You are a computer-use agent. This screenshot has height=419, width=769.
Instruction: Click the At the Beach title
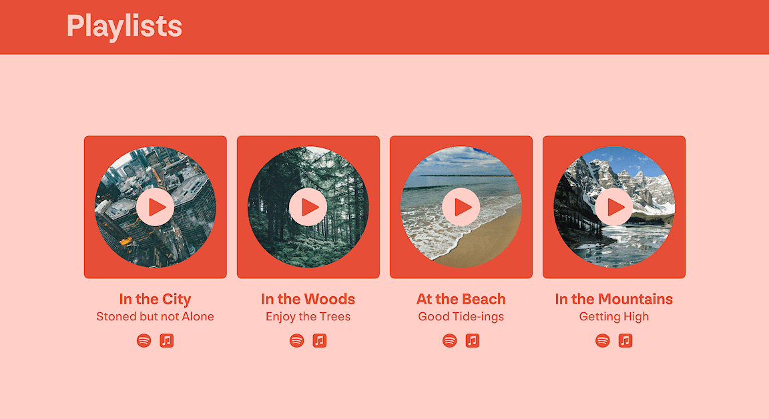461,299
